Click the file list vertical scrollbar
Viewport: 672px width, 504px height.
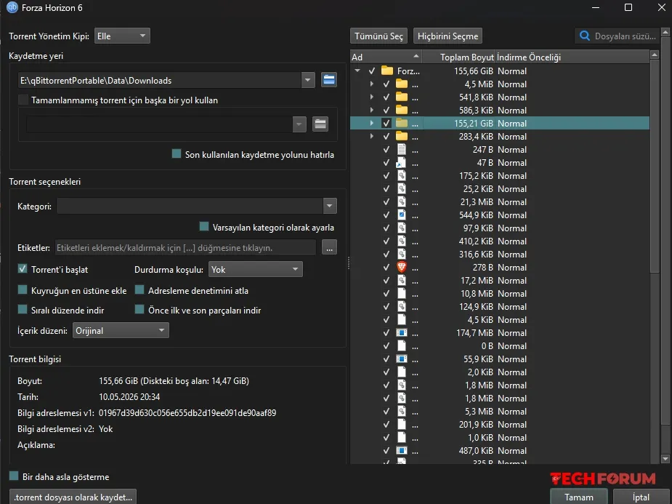(x=655, y=257)
